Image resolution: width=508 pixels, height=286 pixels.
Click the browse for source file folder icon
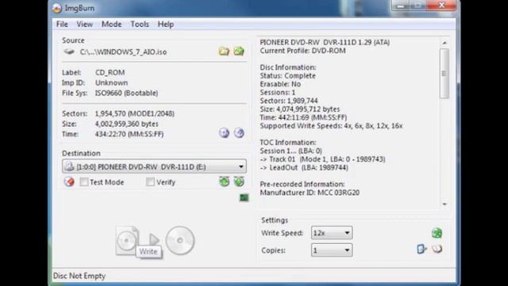(x=224, y=51)
